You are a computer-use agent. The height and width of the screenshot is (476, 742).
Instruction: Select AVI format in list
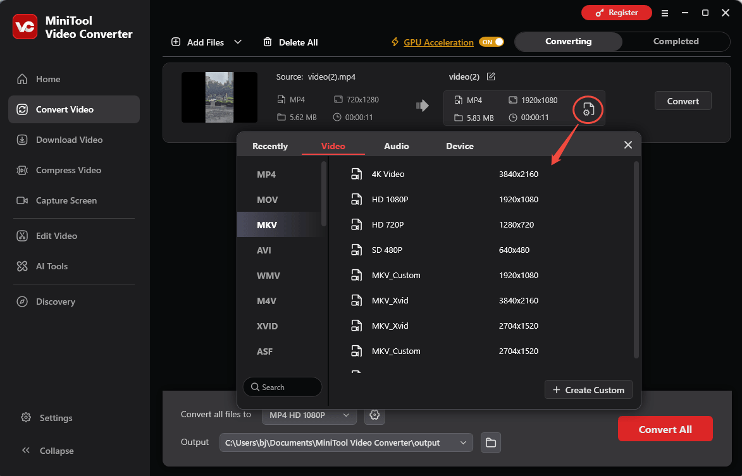[x=279, y=250]
